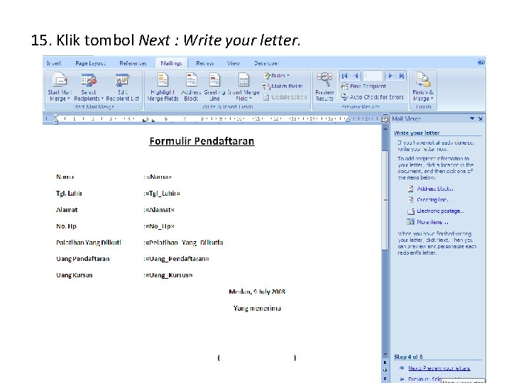Run Auto Check for Errors
The image size is (511, 383).
click(373, 97)
